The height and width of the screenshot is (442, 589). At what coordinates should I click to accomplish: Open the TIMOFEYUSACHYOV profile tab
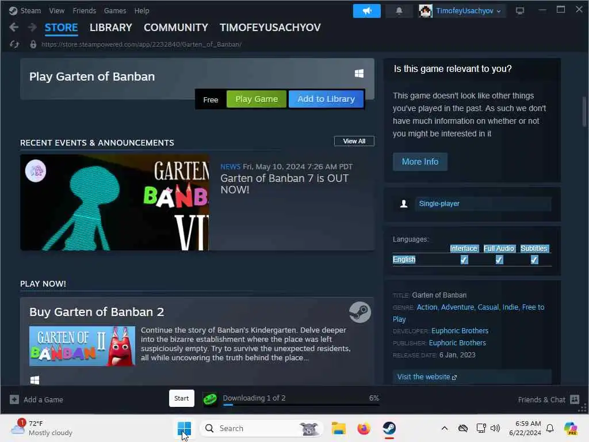click(x=270, y=28)
